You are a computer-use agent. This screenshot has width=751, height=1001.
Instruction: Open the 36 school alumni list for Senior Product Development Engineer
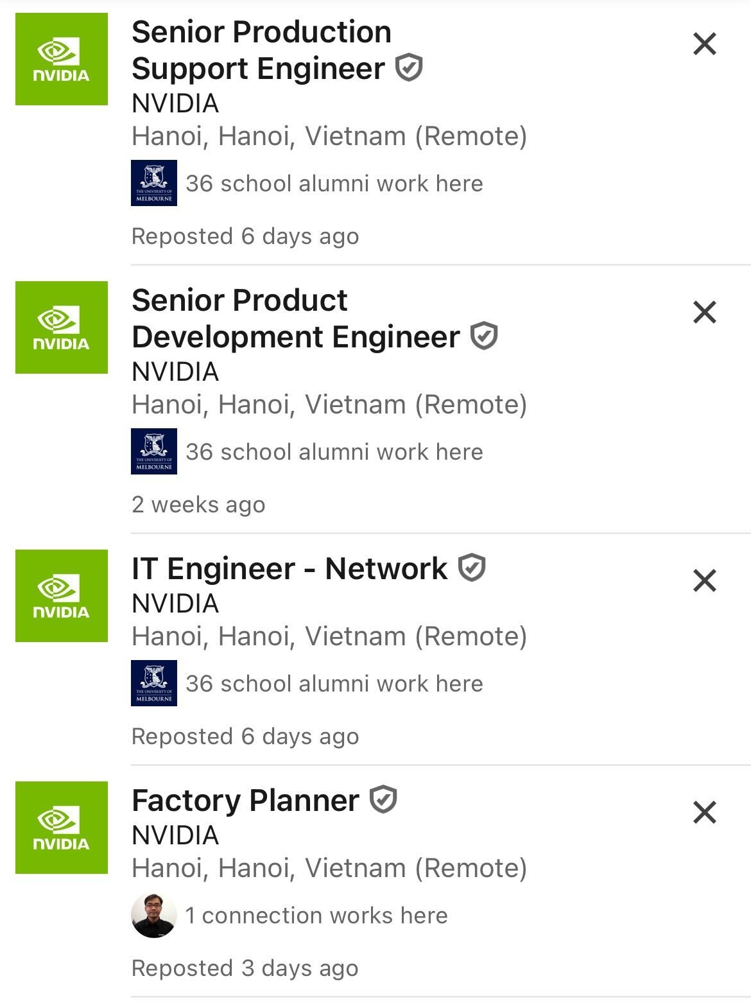click(x=334, y=451)
